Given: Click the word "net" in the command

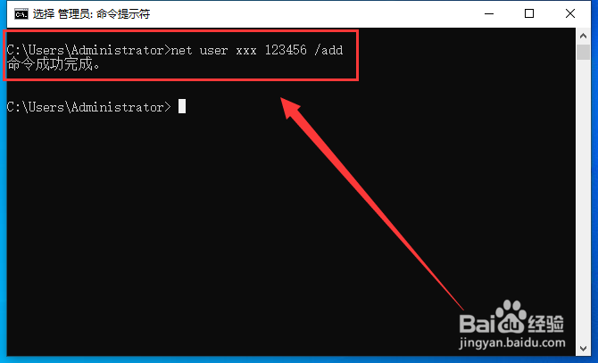Looking at the screenshot, I should point(181,50).
